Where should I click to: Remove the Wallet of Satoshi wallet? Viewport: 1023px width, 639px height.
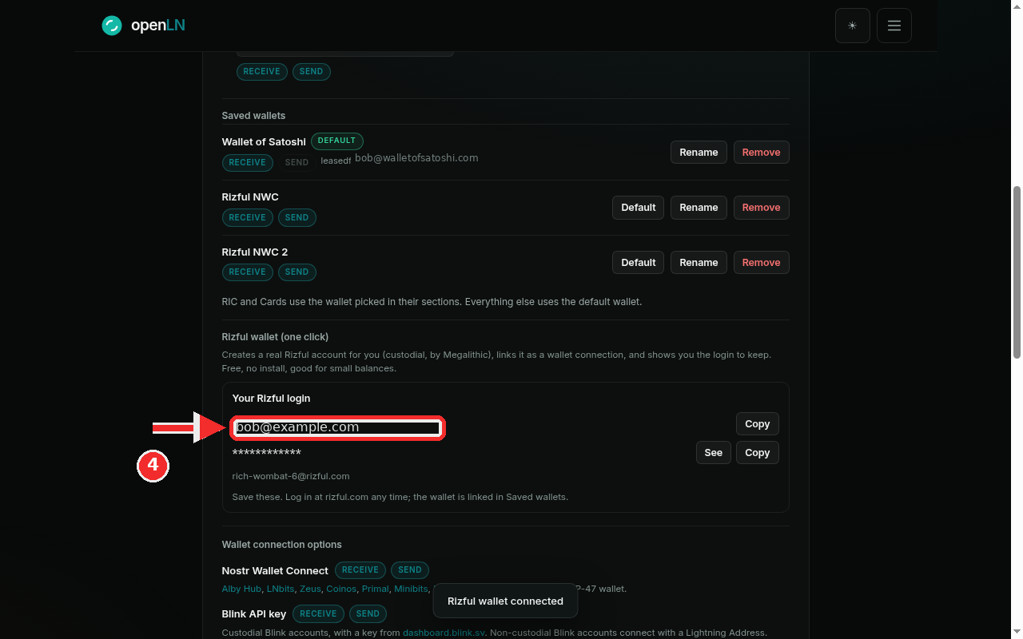click(x=761, y=153)
